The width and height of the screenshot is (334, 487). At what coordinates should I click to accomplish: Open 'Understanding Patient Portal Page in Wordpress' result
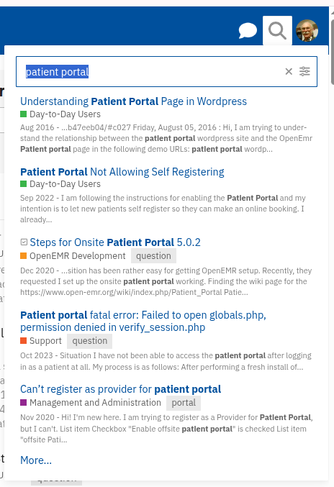click(134, 101)
